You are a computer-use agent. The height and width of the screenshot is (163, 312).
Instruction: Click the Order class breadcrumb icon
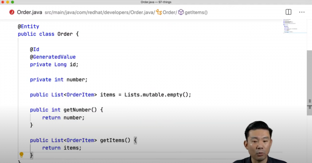coord(159,12)
